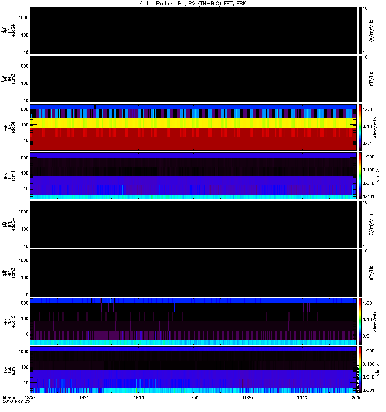Click the "<|mV/m|>" unit label of thb fbk edc34
Image resolution: width=386 pixels, height=412 pixels.
375,127
